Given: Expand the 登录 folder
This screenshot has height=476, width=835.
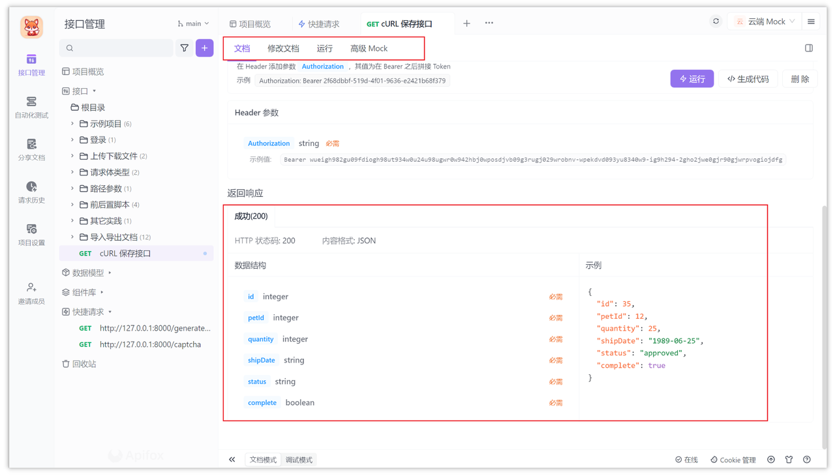Looking at the screenshot, I should point(72,140).
